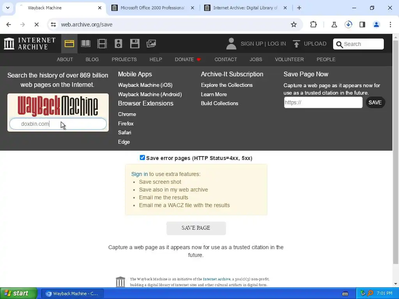Expand the tab search dropdown arrow

[8, 8]
